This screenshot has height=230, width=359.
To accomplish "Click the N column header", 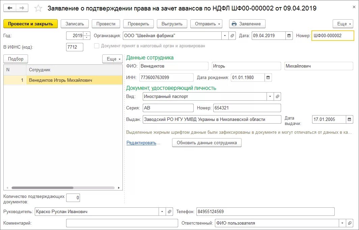I will (x=15, y=70).
